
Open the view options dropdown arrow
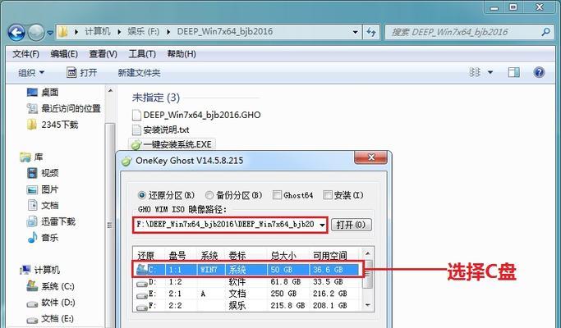point(490,72)
